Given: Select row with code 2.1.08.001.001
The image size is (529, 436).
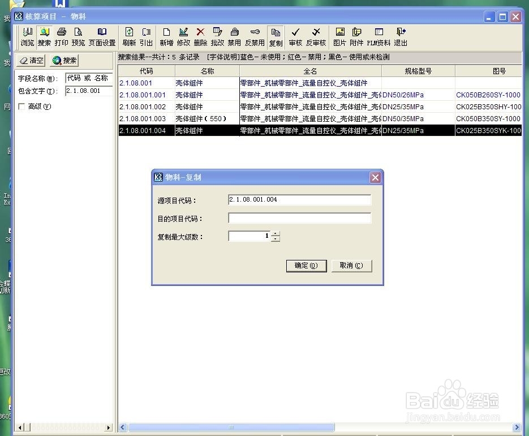Looking at the screenshot, I should [320, 95].
